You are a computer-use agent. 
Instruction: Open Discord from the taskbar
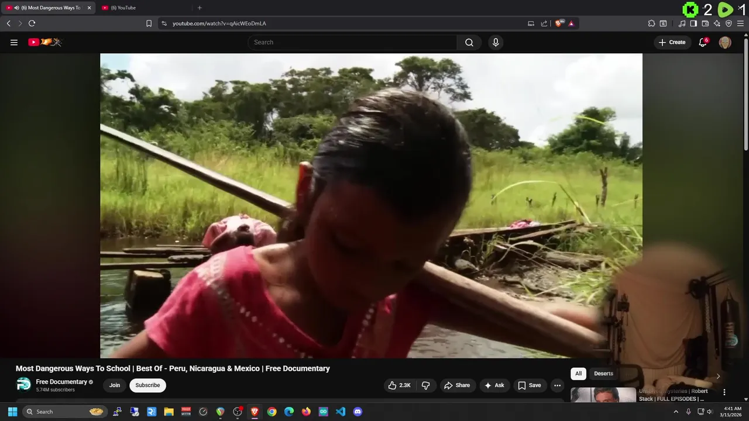tap(358, 412)
